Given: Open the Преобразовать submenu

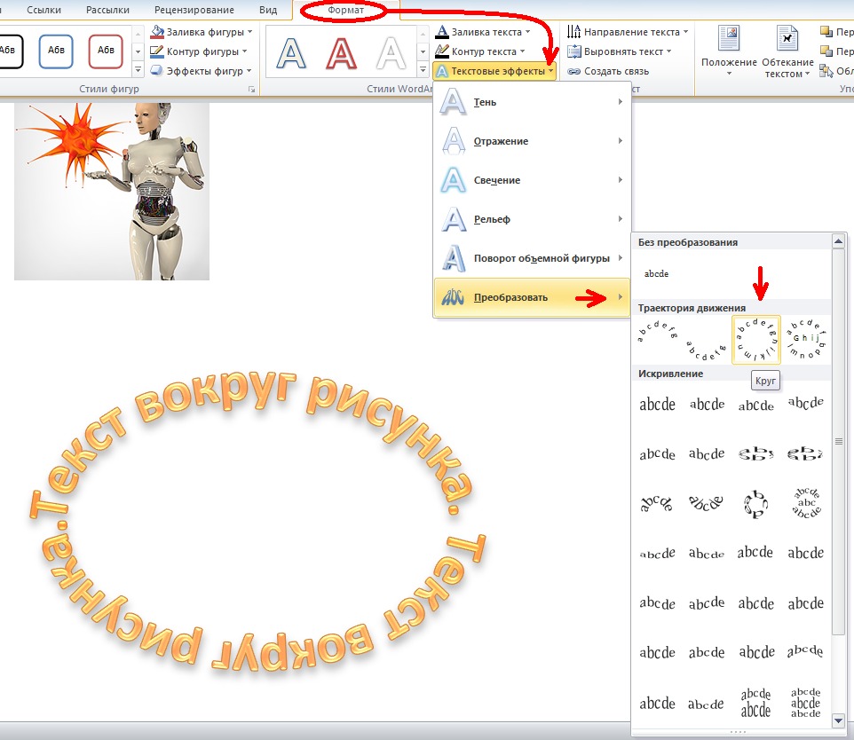Looking at the screenshot, I should click(532, 297).
